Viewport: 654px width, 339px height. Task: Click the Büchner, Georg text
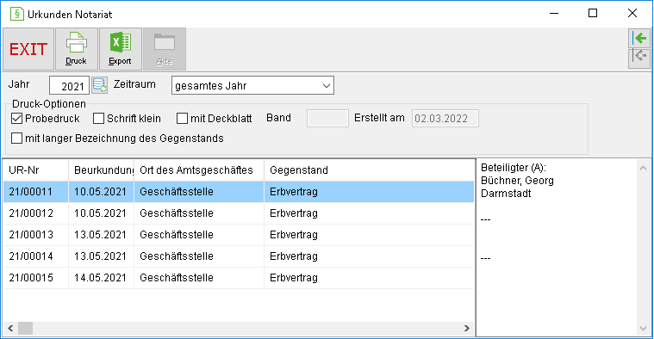point(517,181)
